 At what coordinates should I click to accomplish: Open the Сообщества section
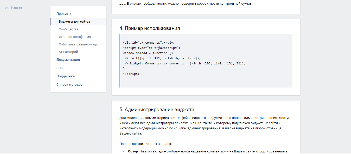[69, 29]
